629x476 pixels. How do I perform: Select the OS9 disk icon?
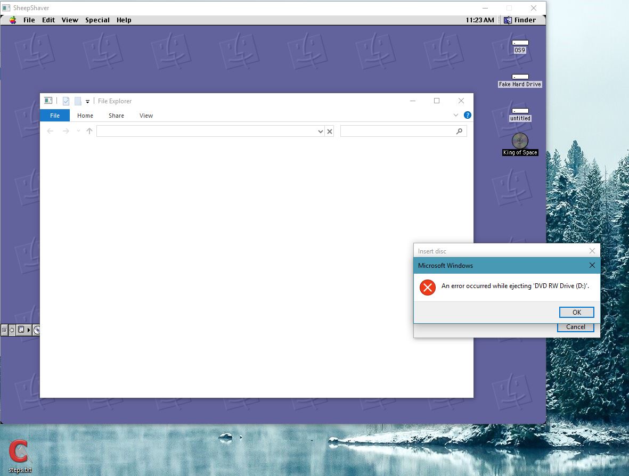[x=520, y=46]
